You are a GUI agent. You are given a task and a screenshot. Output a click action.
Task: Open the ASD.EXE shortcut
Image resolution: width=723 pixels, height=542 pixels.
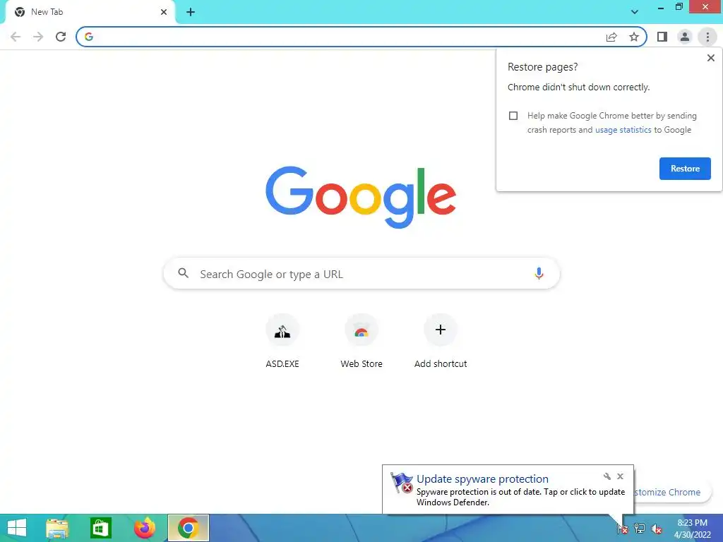[282, 342]
